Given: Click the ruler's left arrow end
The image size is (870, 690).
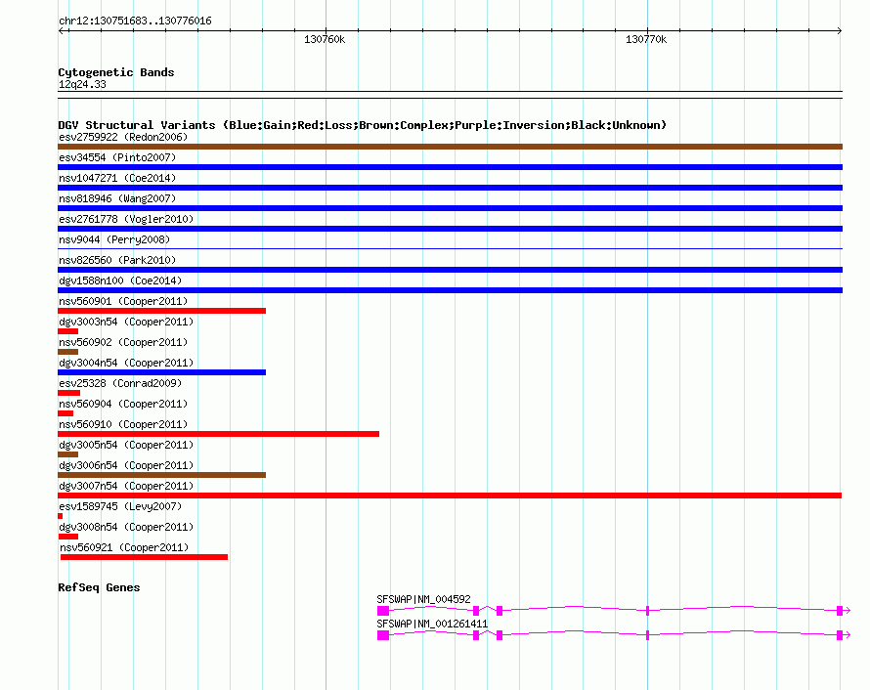Looking at the screenshot, I should click(x=61, y=30).
